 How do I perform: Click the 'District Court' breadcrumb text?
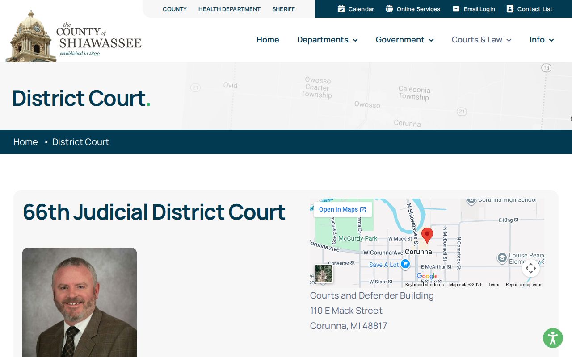[80, 142]
